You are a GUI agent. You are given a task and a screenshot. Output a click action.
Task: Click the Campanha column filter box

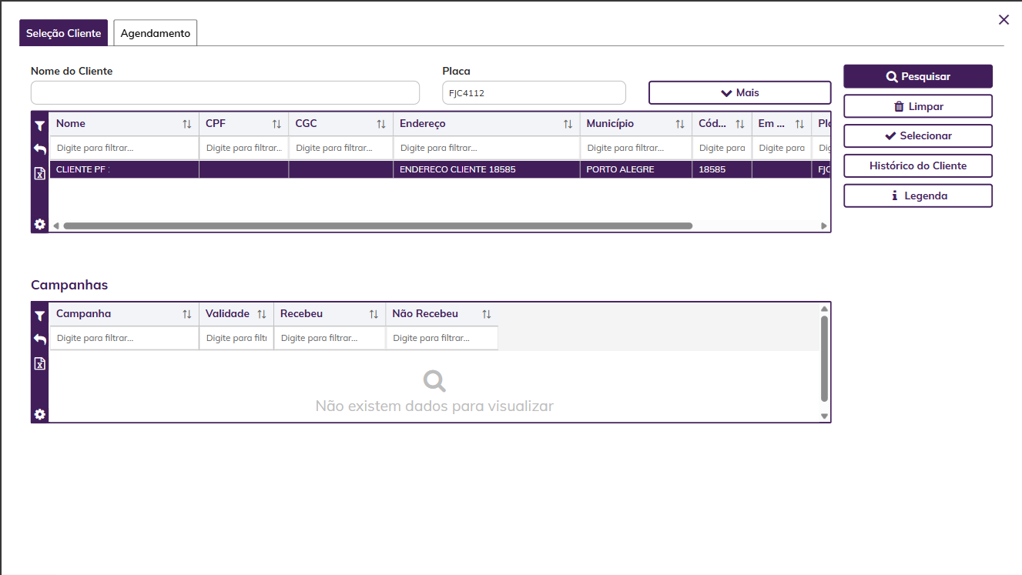(124, 338)
